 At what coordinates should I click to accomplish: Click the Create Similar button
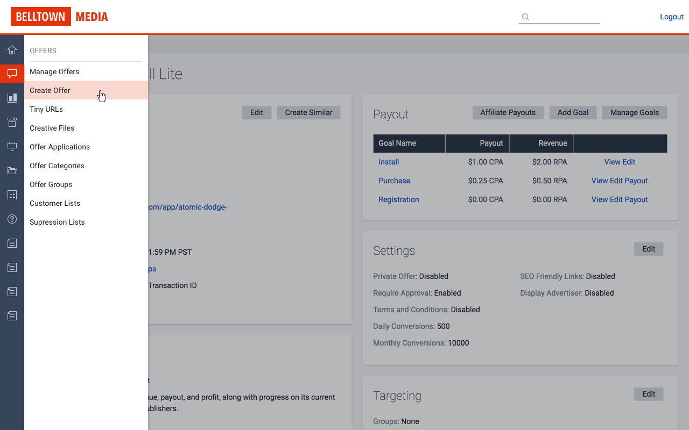(x=308, y=112)
